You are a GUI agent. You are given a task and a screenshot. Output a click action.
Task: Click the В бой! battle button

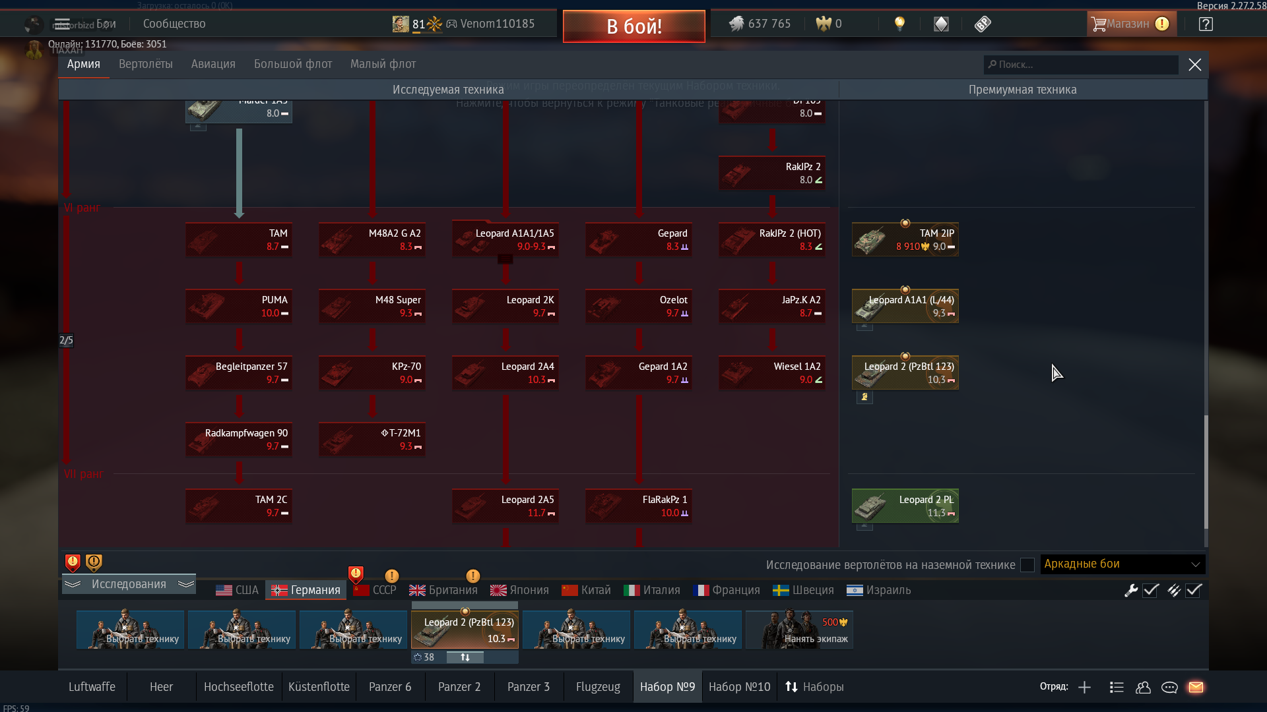tap(634, 26)
